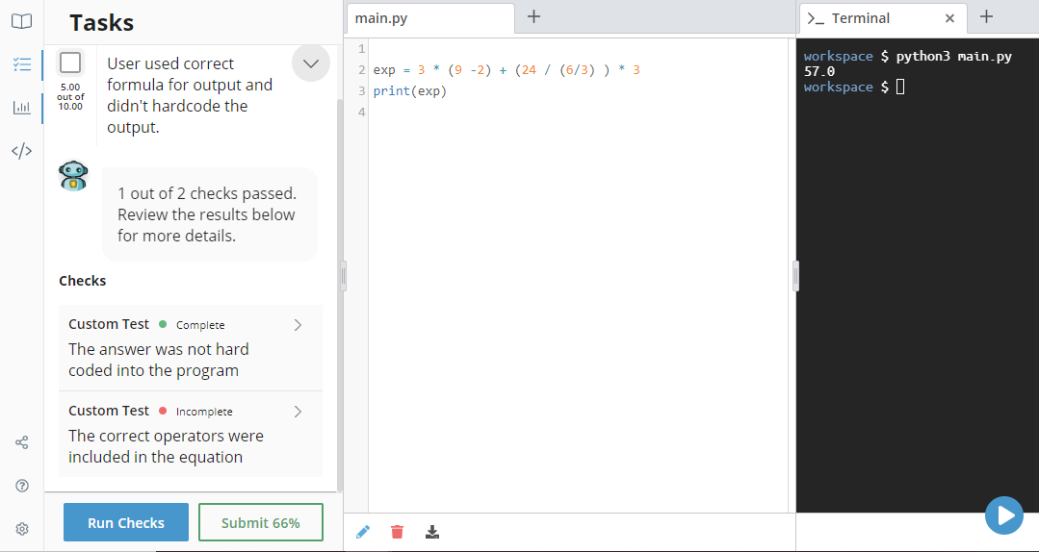Click the 57.0 output in terminal

pos(819,71)
